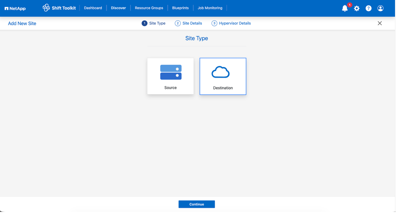This screenshot has width=397, height=213.
Task: Click Add New Site header text
Action: click(x=22, y=23)
